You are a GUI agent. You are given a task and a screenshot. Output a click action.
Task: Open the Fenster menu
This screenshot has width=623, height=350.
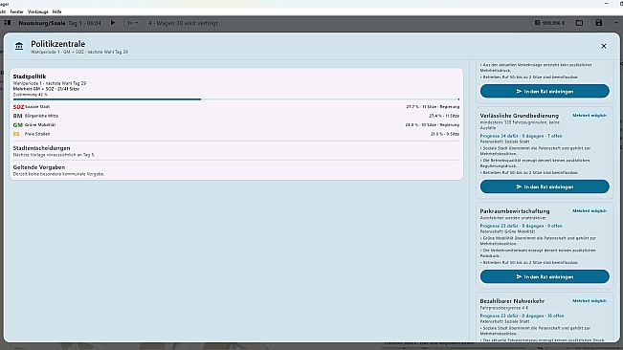click(16, 11)
